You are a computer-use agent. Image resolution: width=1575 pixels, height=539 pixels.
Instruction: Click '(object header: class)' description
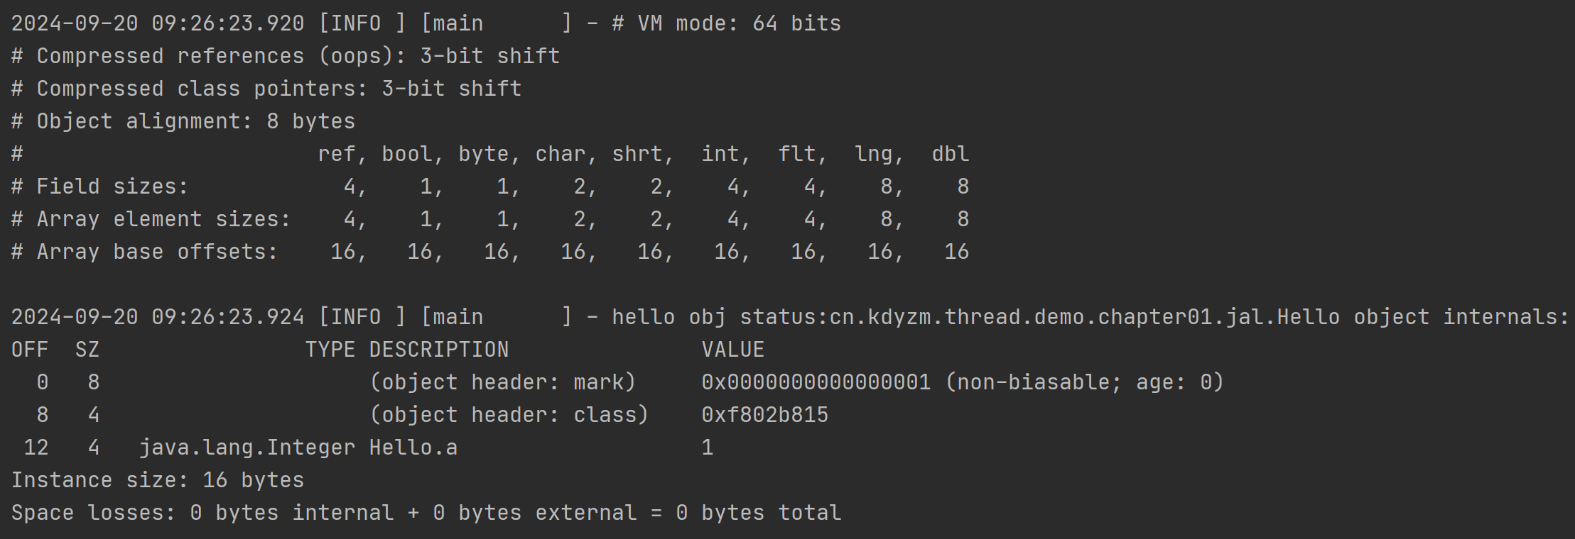[509, 415]
